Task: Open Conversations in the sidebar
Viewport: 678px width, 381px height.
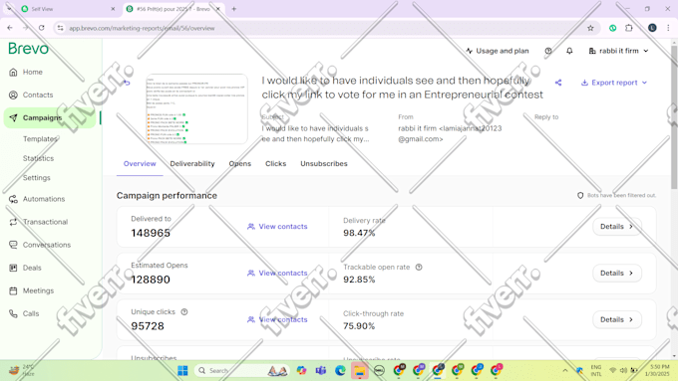Action: click(x=46, y=245)
